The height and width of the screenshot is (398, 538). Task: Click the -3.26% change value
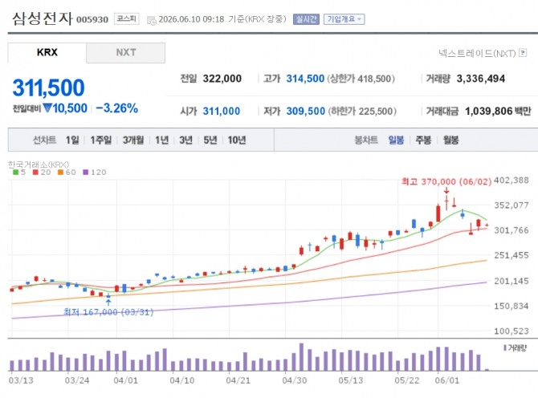(x=116, y=108)
